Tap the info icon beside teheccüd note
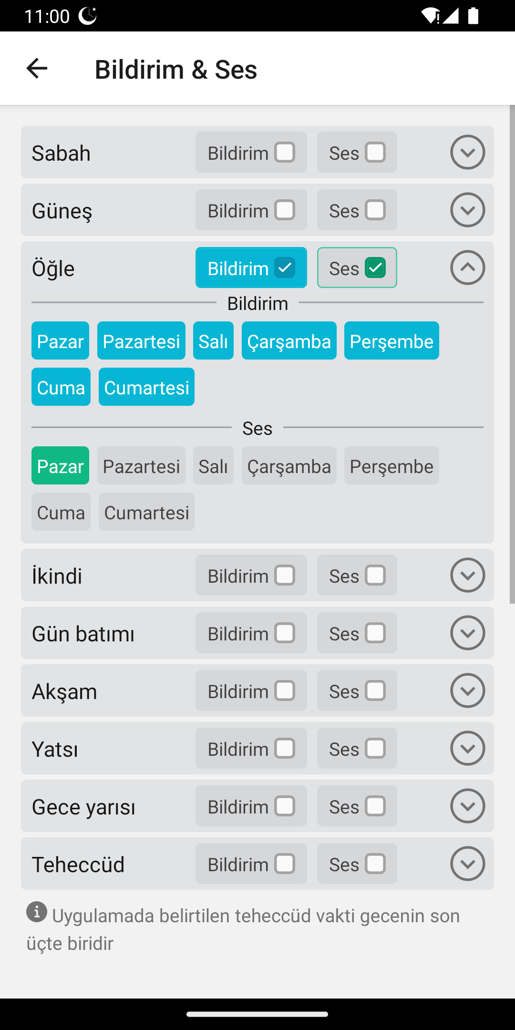 coord(37,912)
